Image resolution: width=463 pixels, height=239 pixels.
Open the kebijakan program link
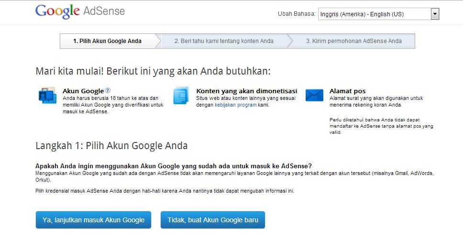[236, 105]
